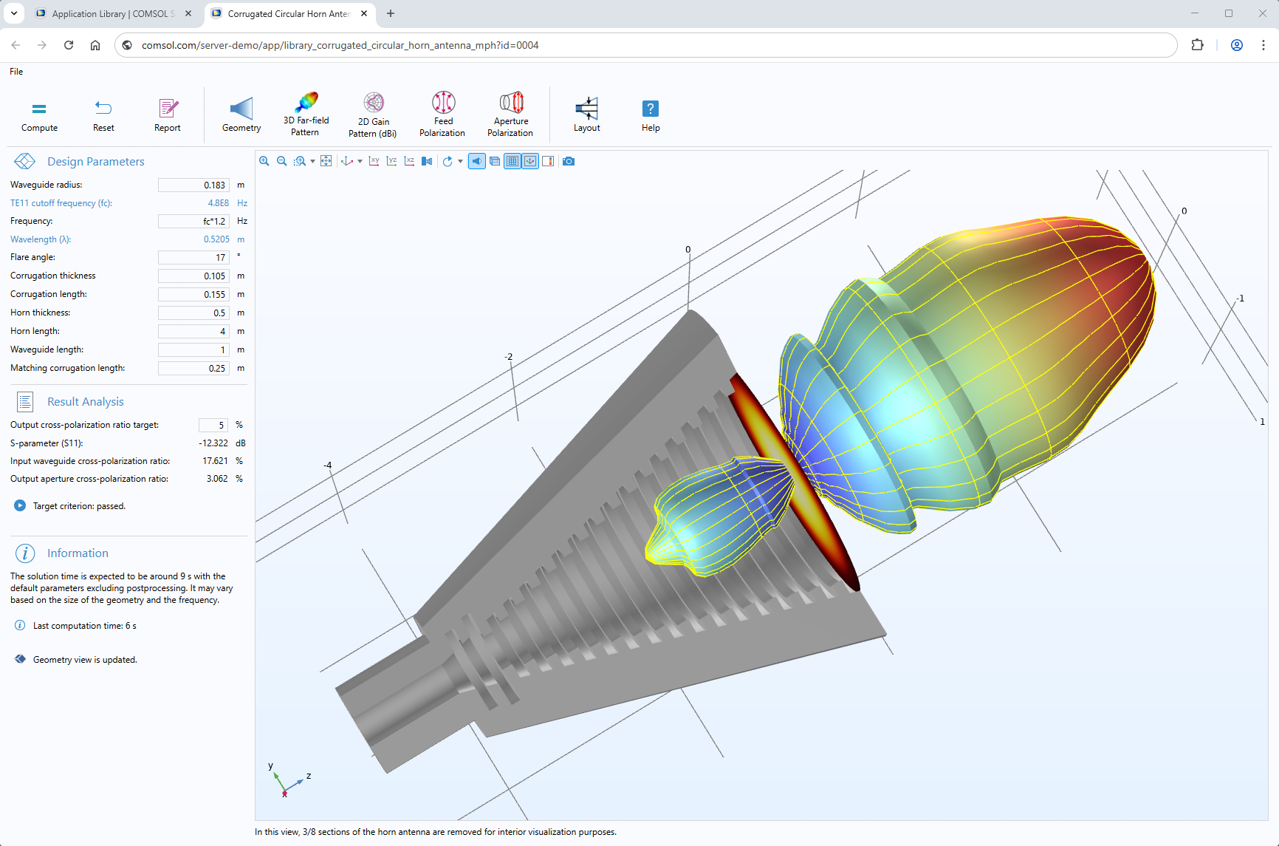Image resolution: width=1279 pixels, height=846 pixels.
Task: Zoom to extents in the graphics toolbar
Action: pyautogui.click(x=326, y=161)
